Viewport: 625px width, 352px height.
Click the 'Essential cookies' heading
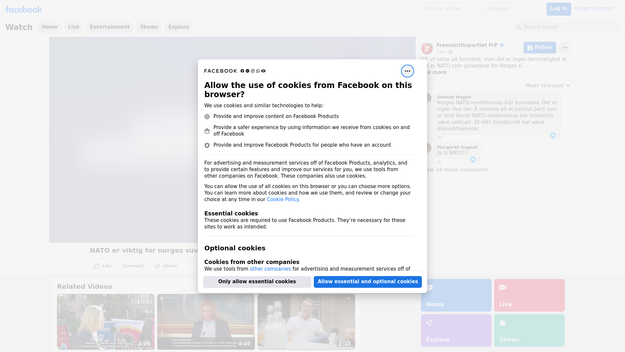click(x=231, y=213)
